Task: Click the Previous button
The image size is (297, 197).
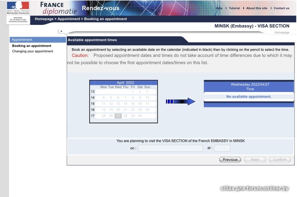Action: (x=230, y=160)
